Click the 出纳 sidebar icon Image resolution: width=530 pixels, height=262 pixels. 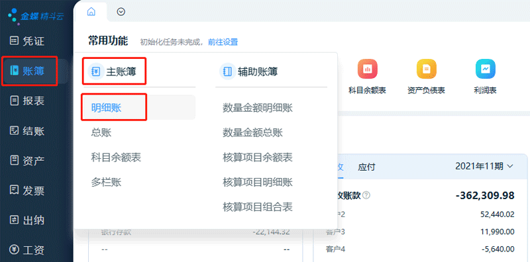pos(14,220)
